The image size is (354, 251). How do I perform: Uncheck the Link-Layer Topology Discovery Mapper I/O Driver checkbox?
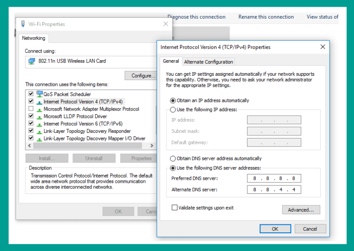click(x=31, y=138)
